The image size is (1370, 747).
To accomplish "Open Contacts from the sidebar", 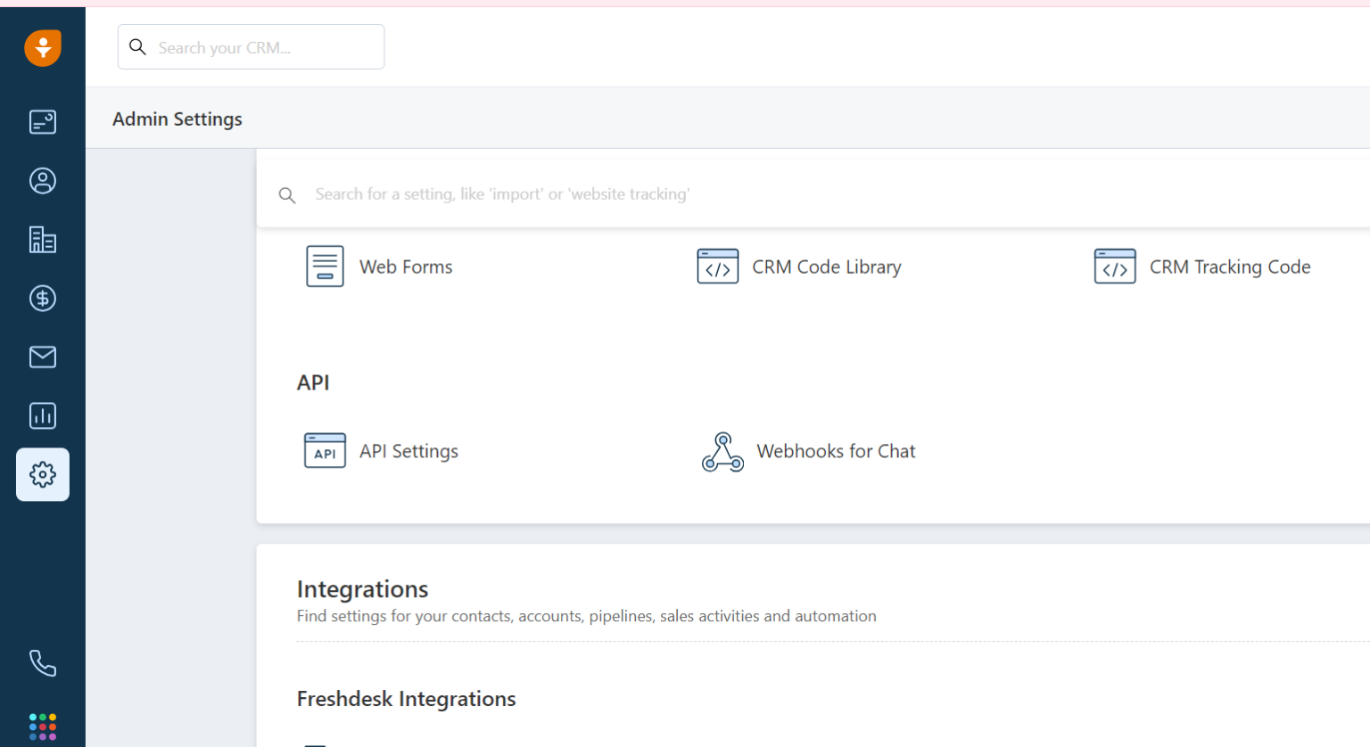I will [43, 181].
